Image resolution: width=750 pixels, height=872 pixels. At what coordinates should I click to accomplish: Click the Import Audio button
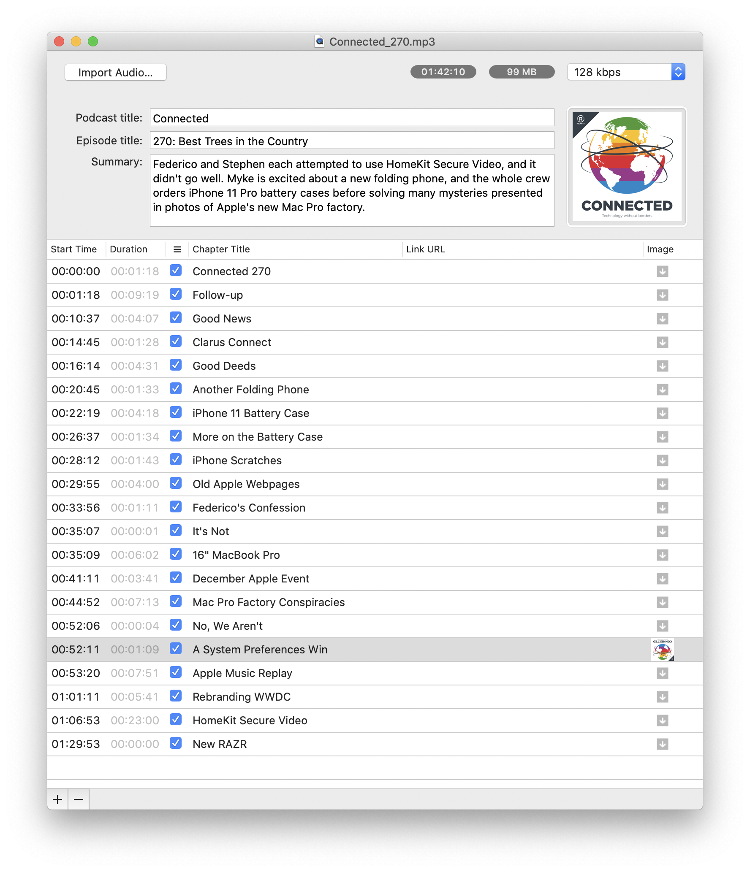click(x=115, y=73)
